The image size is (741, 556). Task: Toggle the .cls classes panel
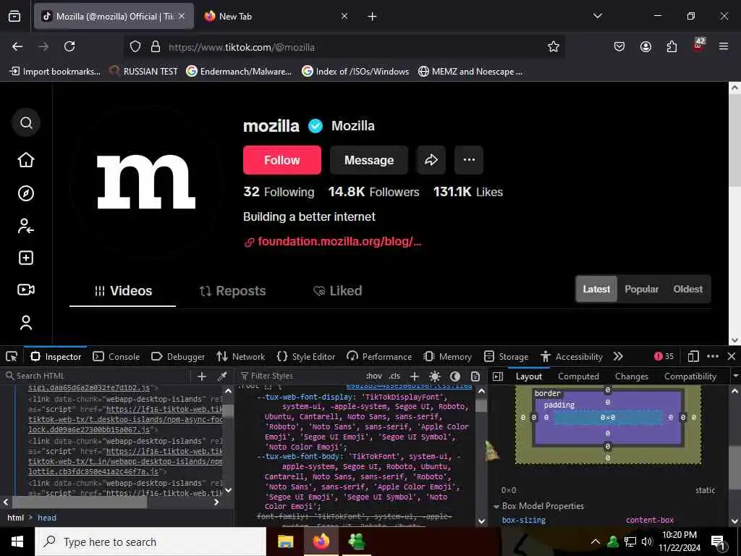(x=394, y=376)
